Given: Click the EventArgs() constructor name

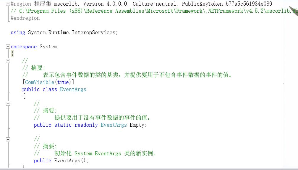Looking at the screenshot, I should tap(67, 161).
